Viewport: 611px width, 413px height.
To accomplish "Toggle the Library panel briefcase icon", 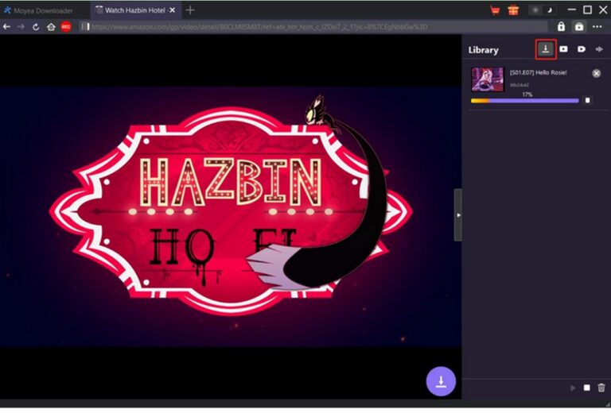I will 579,26.
